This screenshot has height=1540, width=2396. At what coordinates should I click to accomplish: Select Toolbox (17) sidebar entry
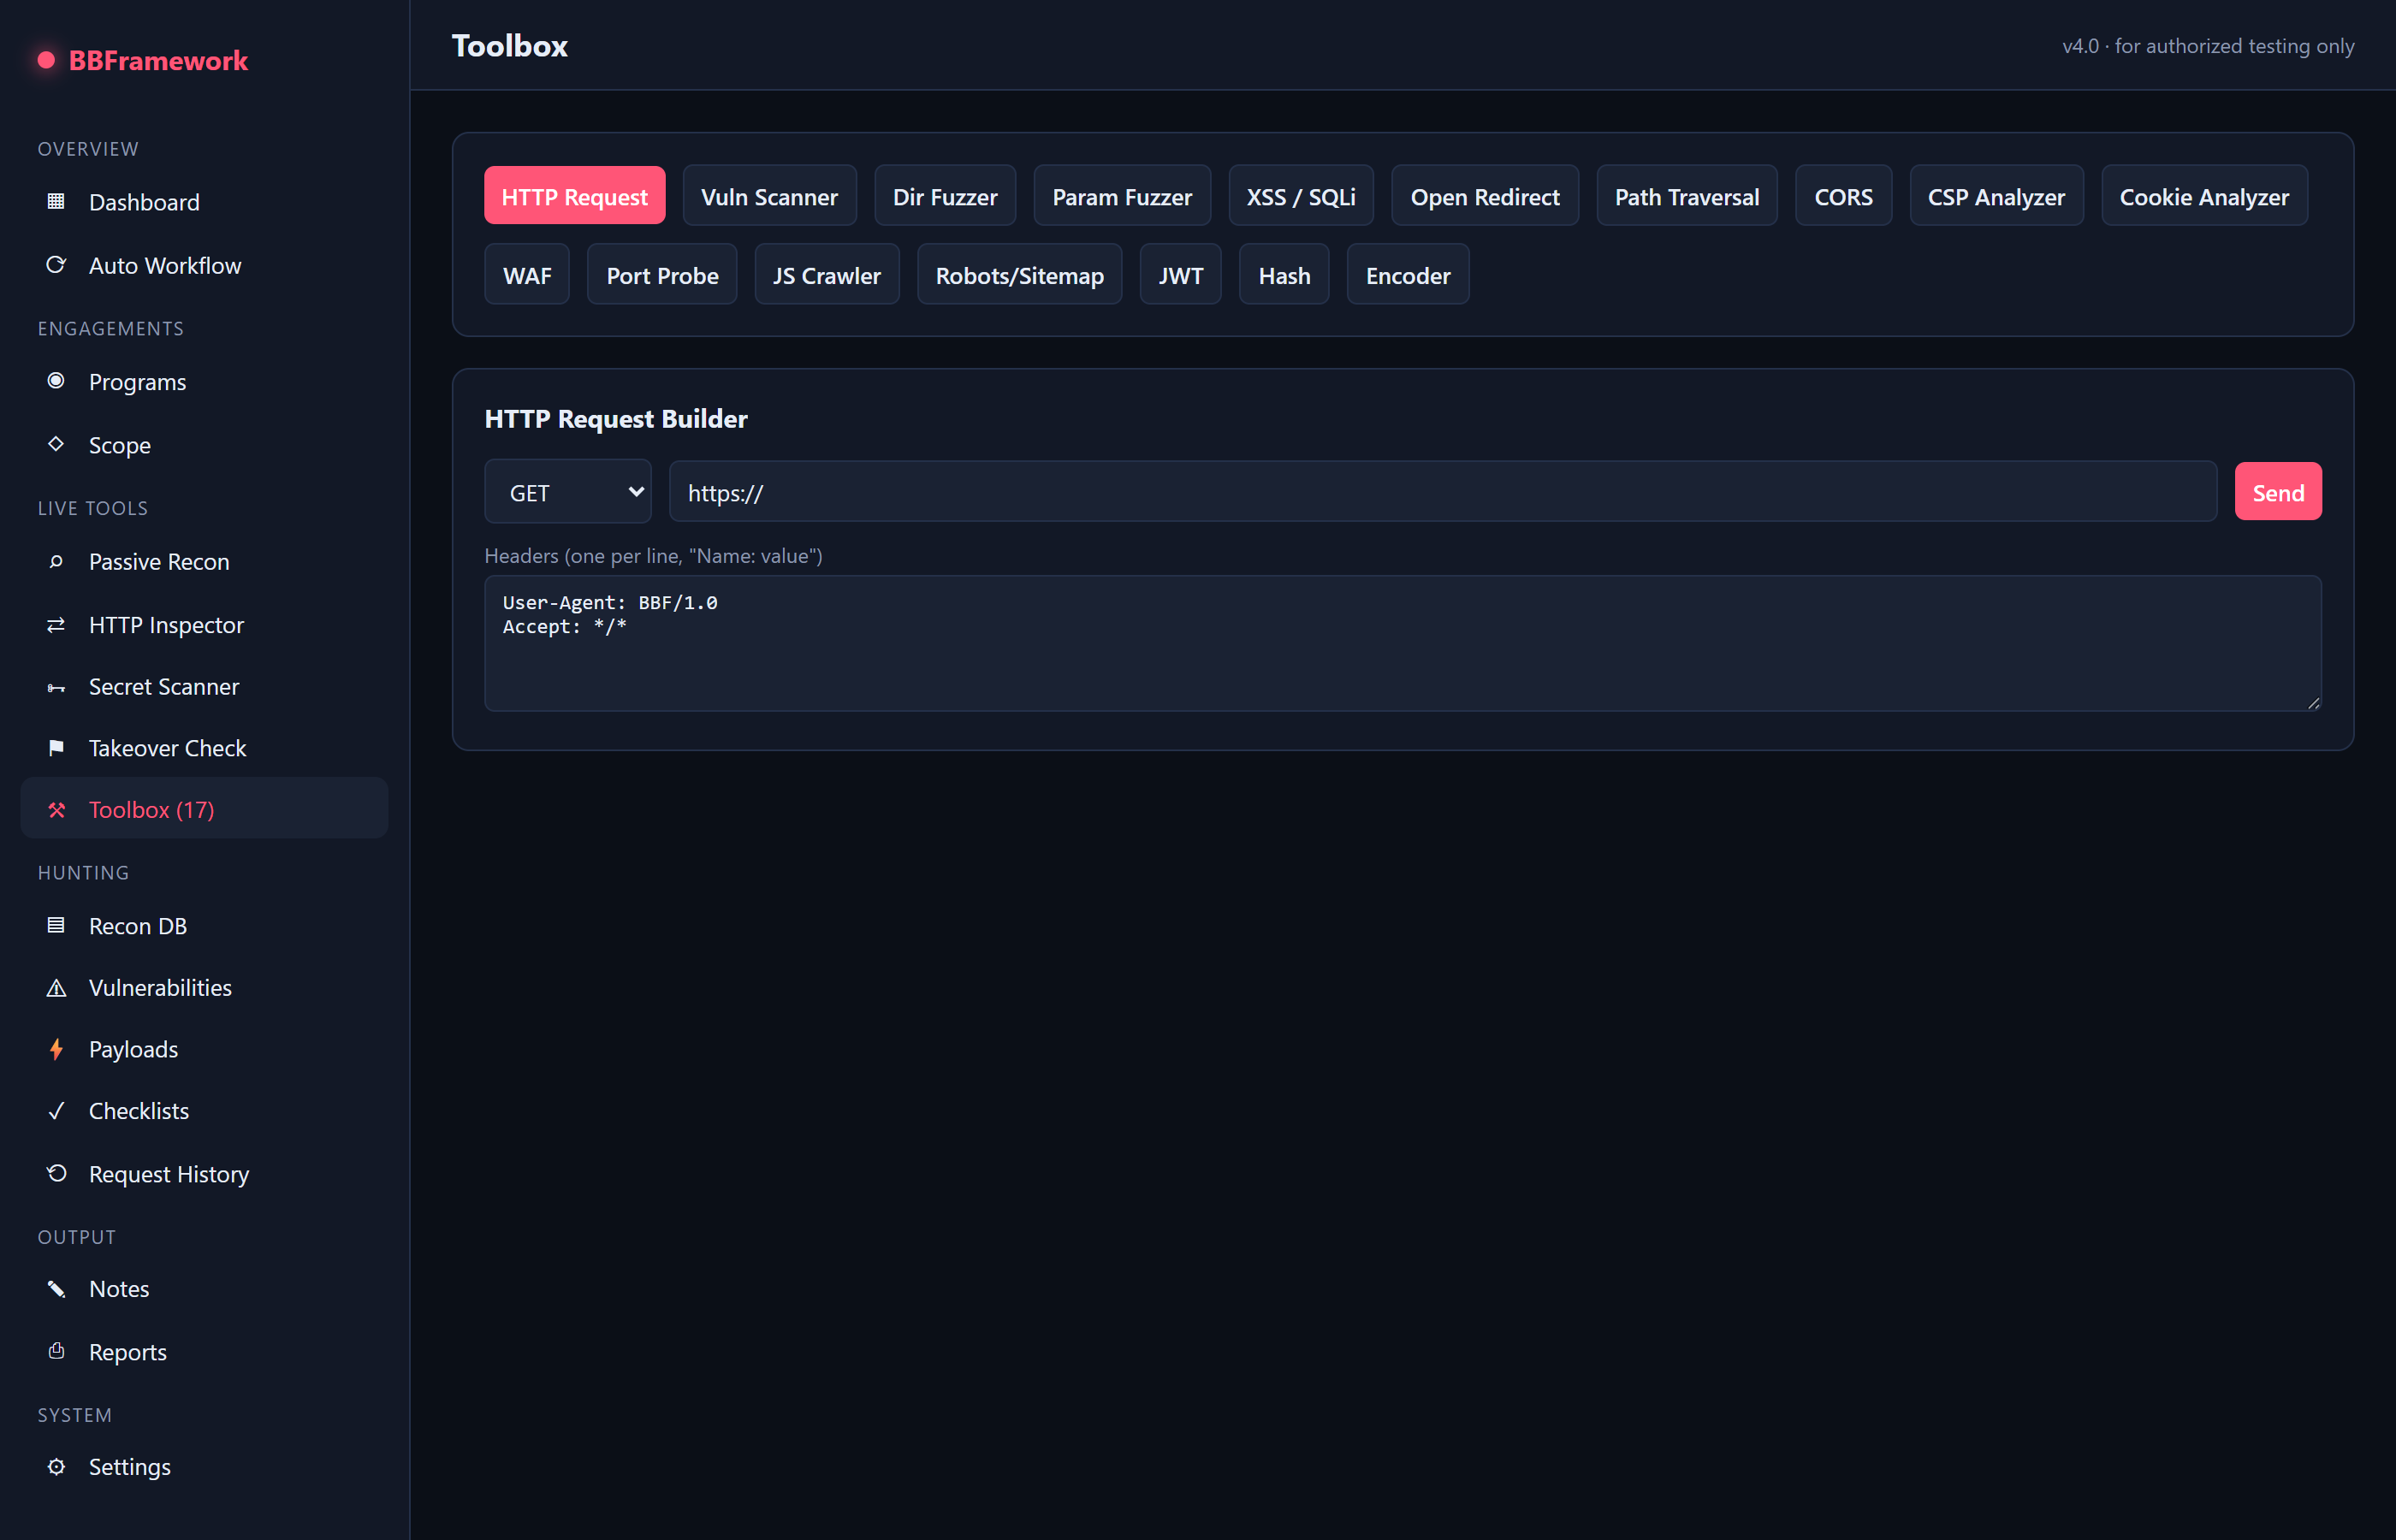coord(204,808)
